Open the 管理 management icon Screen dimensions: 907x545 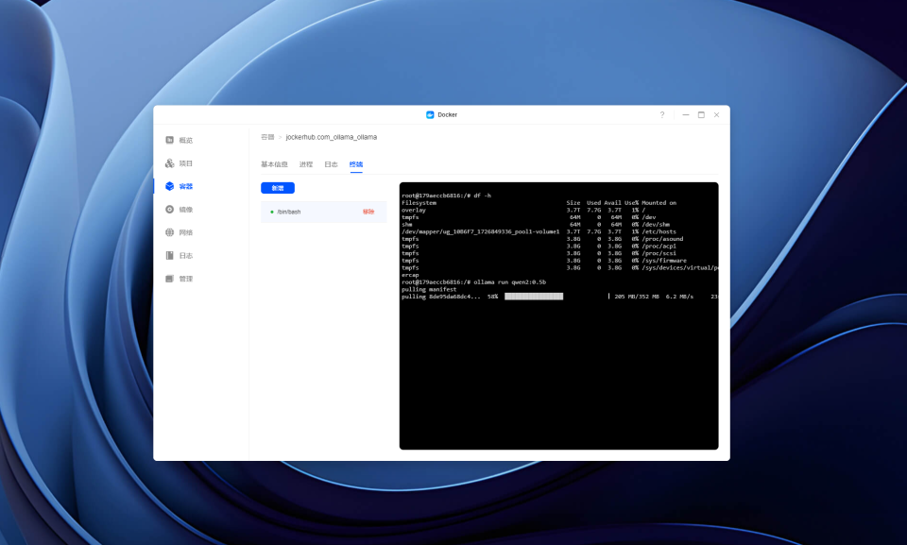[x=169, y=279]
